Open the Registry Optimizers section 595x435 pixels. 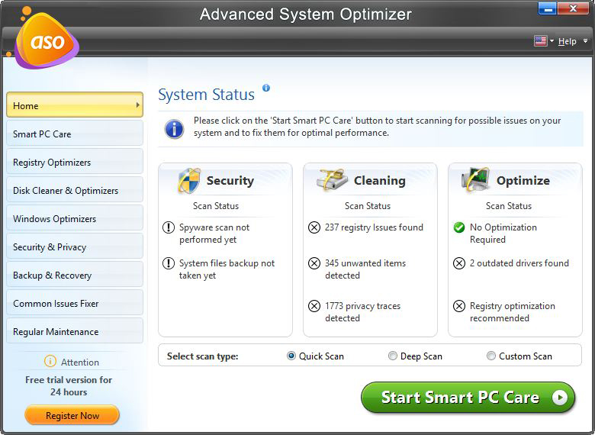(x=75, y=161)
